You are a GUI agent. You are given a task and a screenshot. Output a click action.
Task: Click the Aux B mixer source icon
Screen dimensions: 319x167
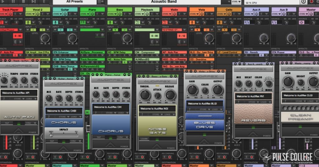[x=274, y=22]
